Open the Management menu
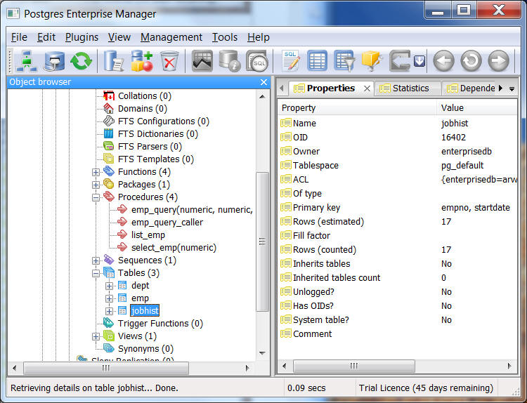 click(171, 37)
